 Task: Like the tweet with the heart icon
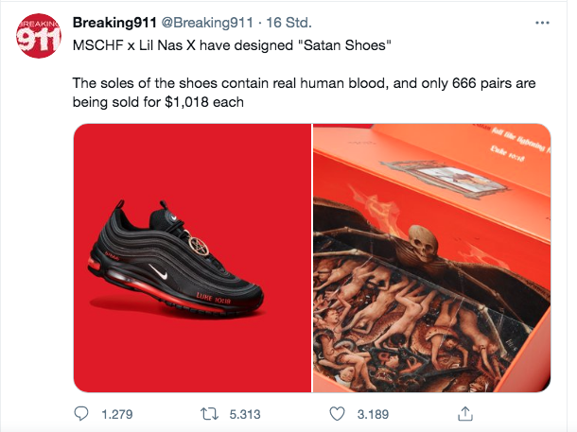point(337,414)
